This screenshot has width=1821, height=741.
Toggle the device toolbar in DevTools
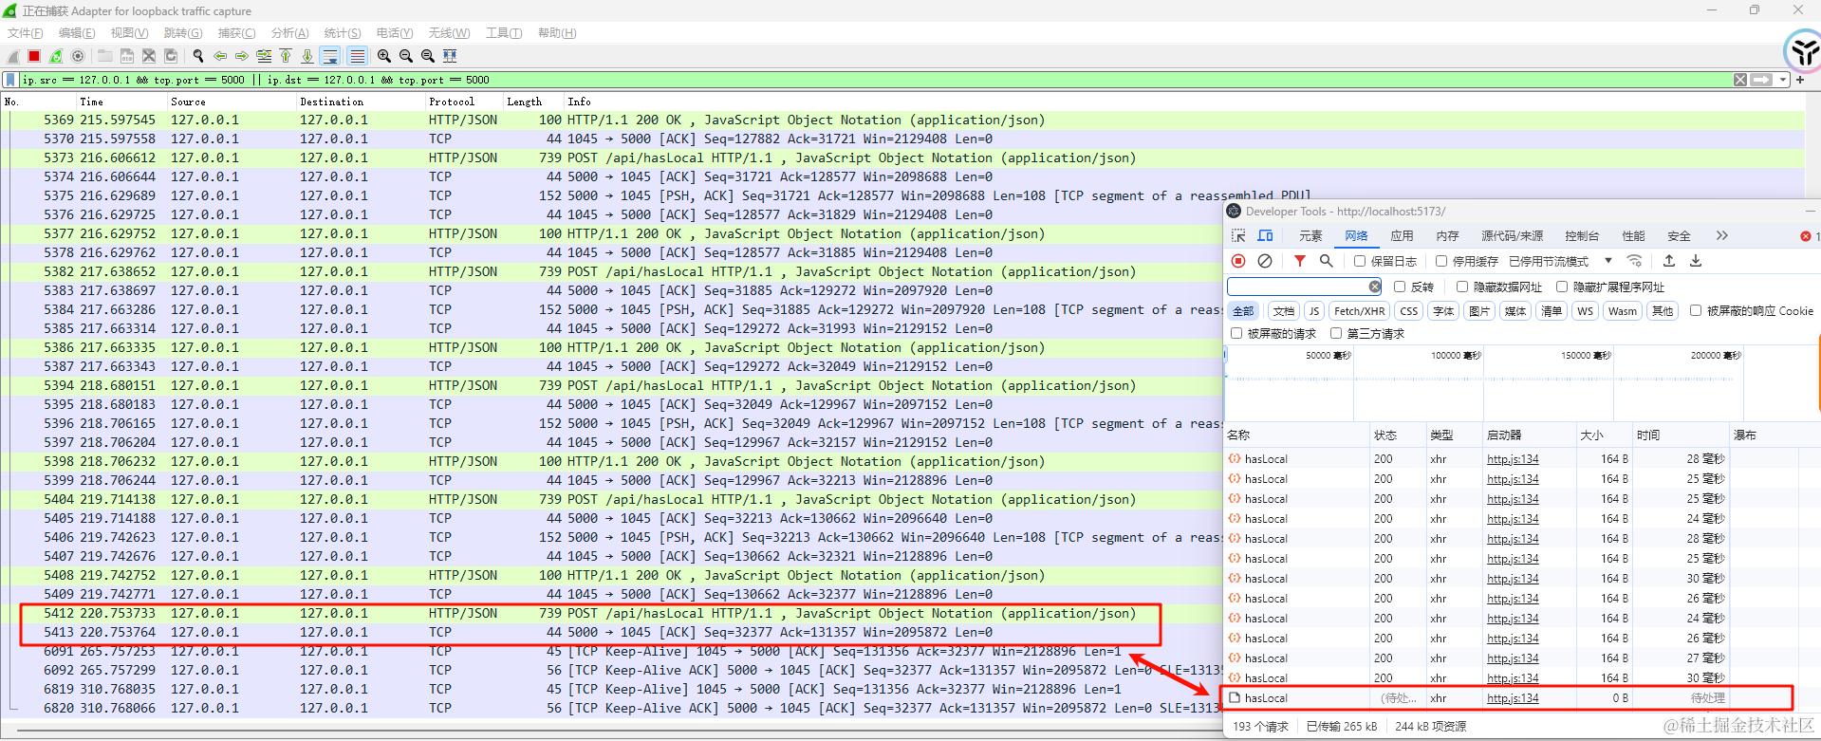(1265, 235)
